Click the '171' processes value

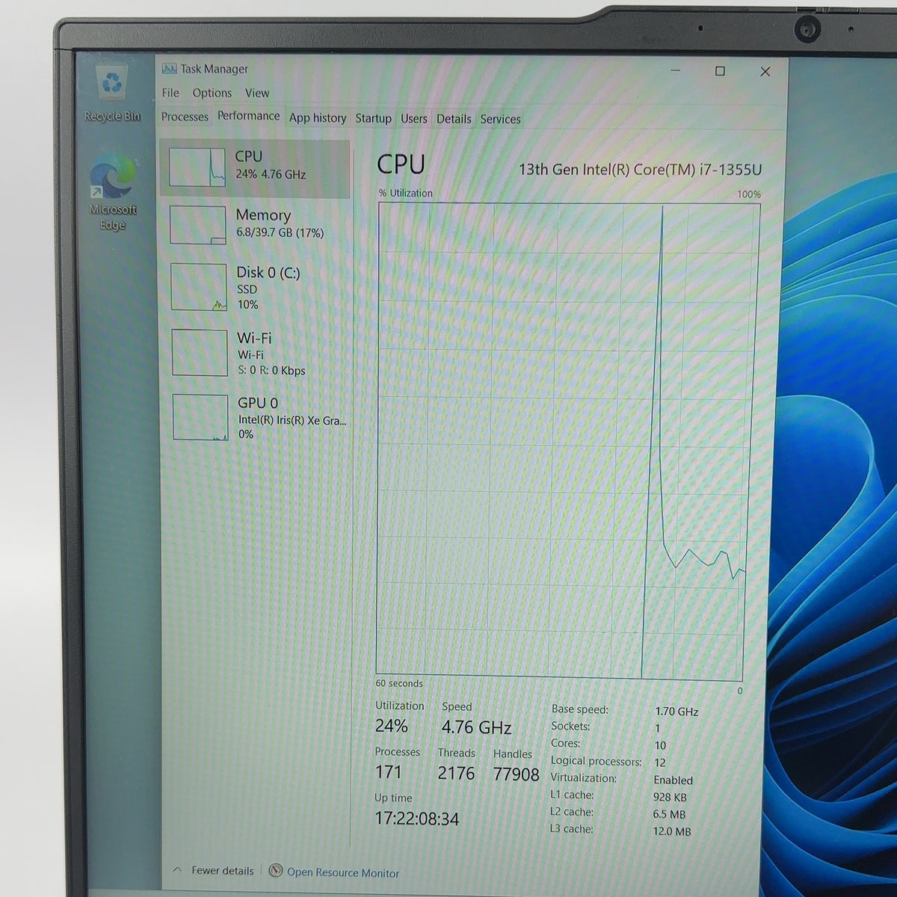click(389, 771)
